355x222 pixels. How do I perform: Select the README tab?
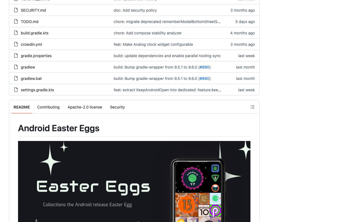(22, 107)
